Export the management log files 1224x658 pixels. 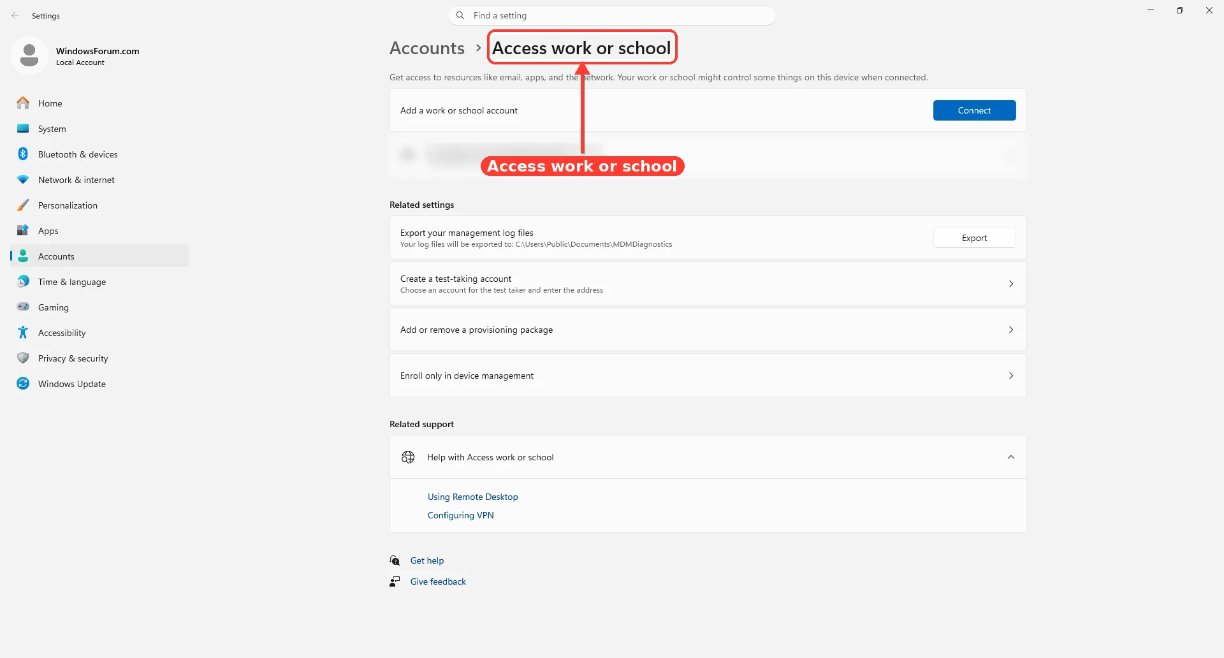pyautogui.click(x=974, y=238)
